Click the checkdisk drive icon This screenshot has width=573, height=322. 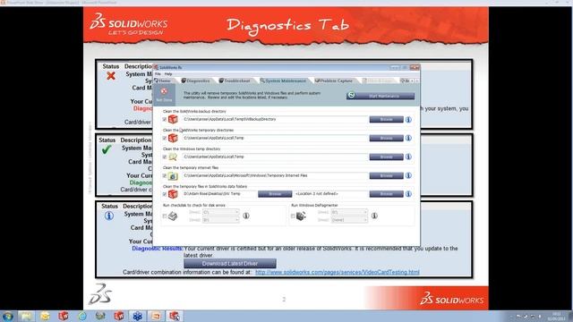point(173,216)
